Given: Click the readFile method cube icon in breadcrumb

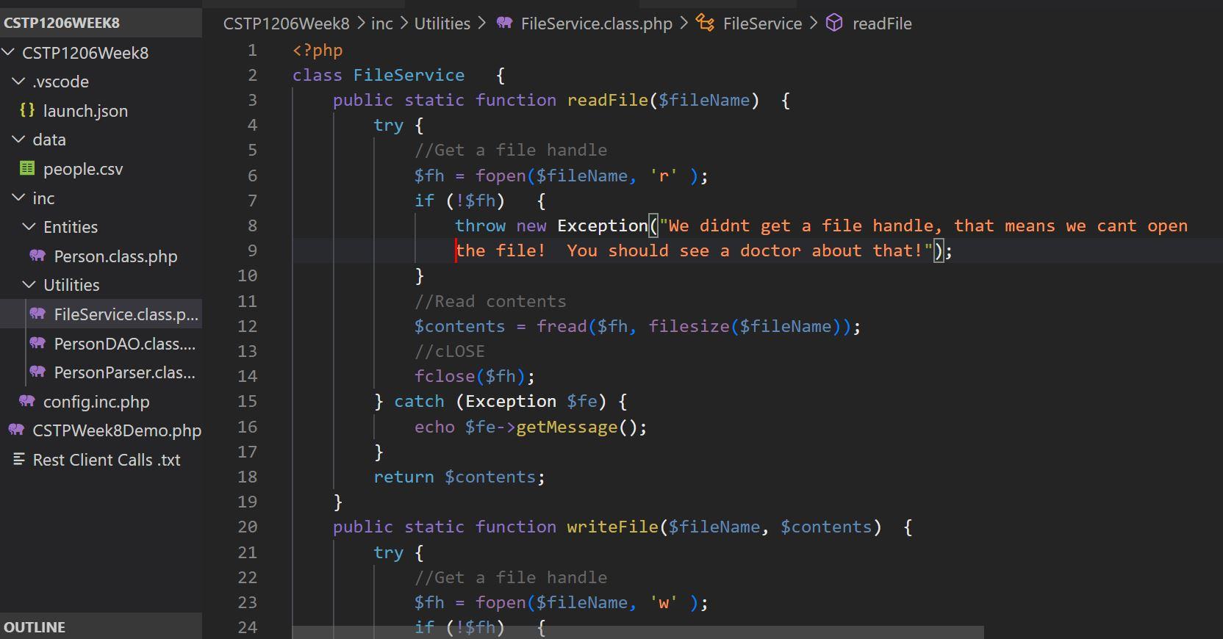Looking at the screenshot, I should click(x=834, y=23).
